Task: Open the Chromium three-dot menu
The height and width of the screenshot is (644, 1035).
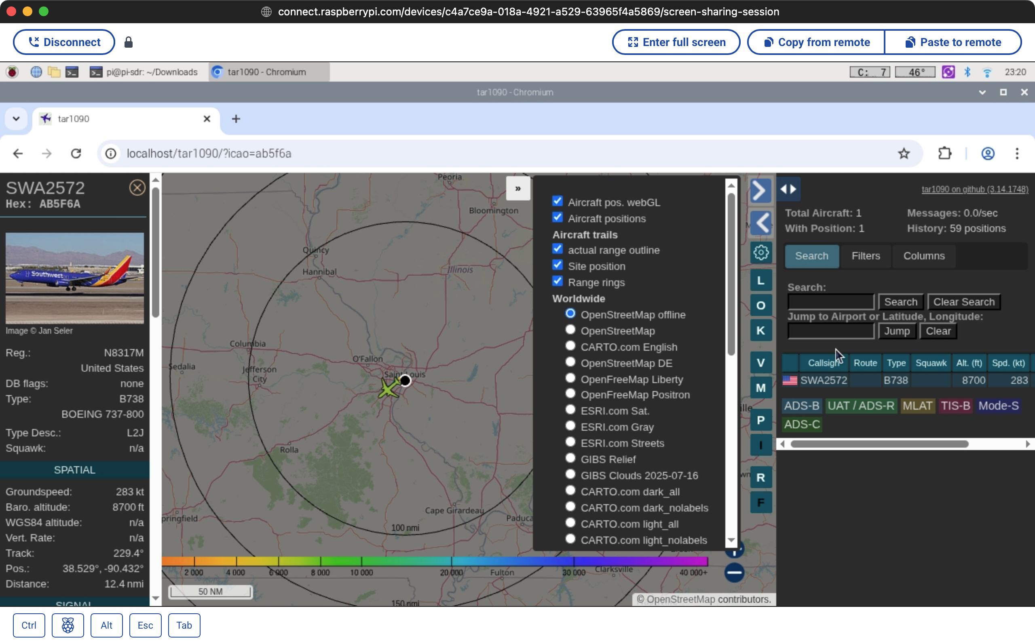Action: [x=1017, y=154]
